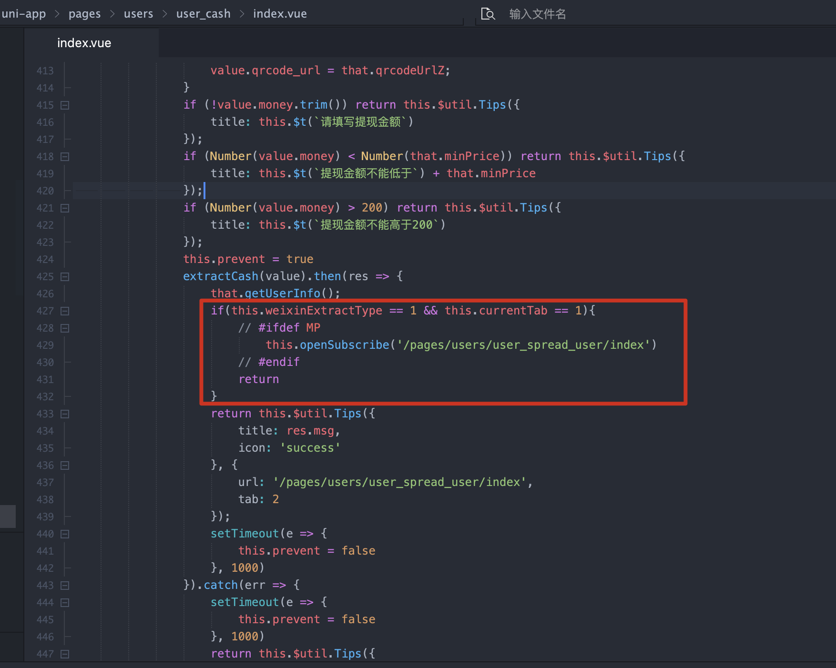The height and width of the screenshot is (668, 836).
Task: Click the users breadcrumb item
Action: [138, 14]
